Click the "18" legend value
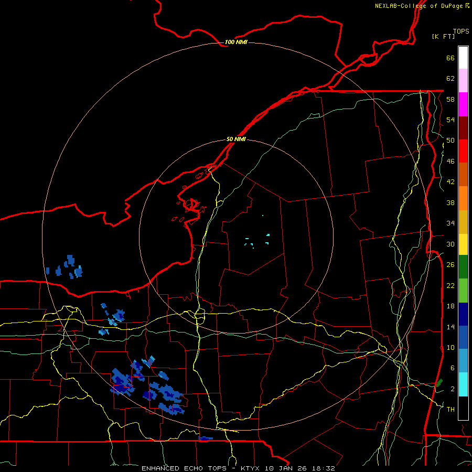This screenshot has height=472, width=472. (450, 306)
